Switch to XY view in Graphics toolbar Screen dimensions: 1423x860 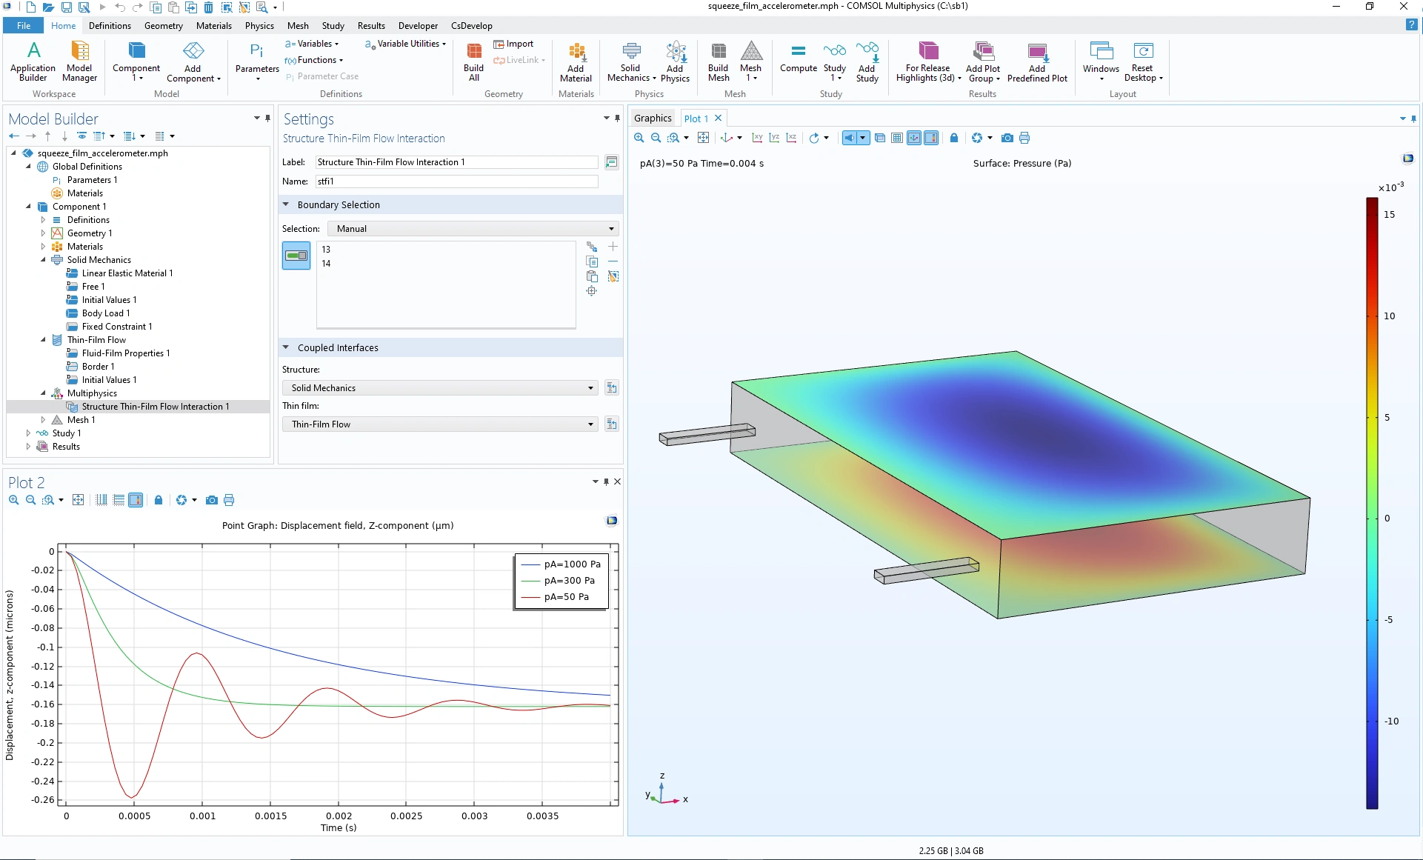[757, 138]
